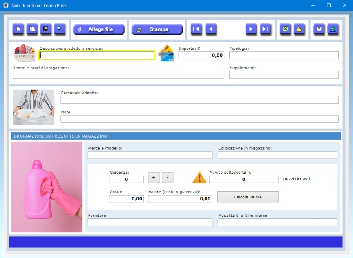
Task: Click the app icon in title bar
Action: [x=6, y=5]
